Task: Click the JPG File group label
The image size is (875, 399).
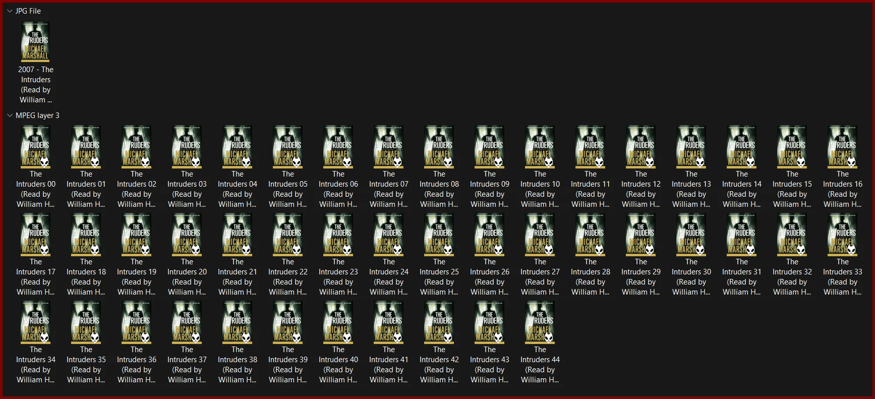Action: pyautogui.click(x=28, y=11)
